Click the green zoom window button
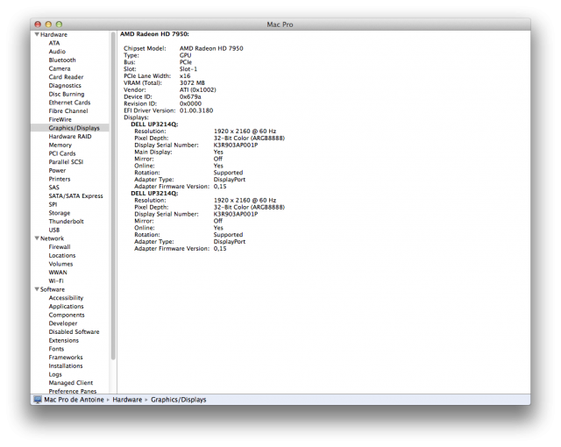This screenshot has height=447, width=561. coord(59,25)
